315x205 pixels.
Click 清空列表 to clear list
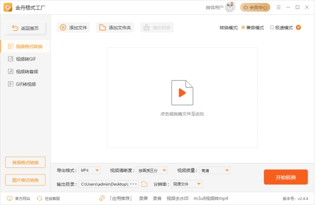(x=157, y=27)
